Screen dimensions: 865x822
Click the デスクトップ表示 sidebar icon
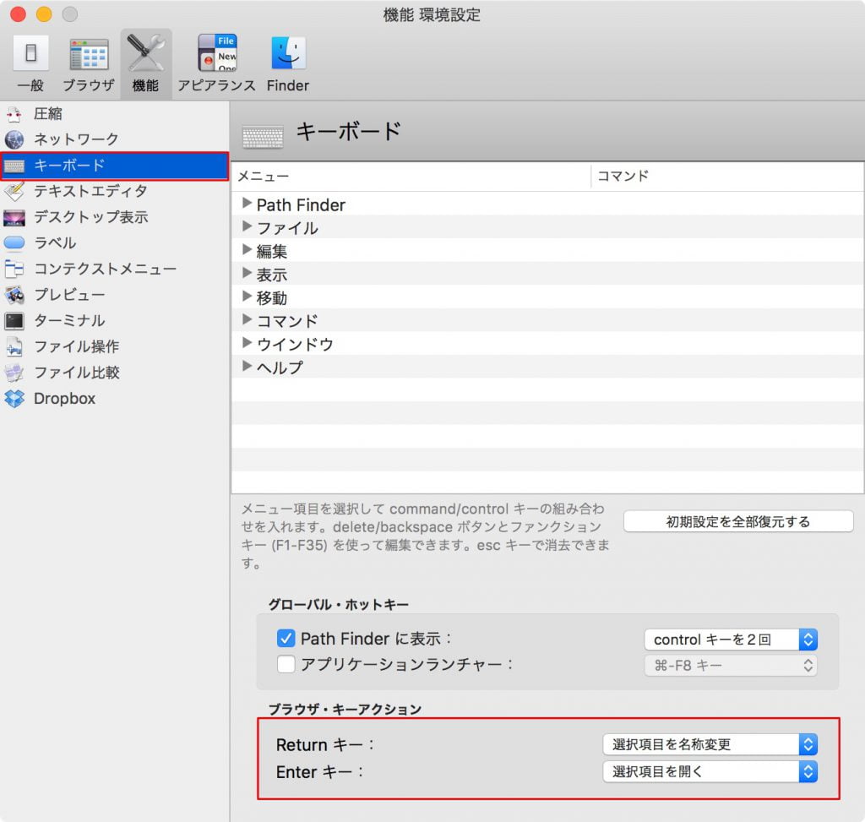coord(14,217)
